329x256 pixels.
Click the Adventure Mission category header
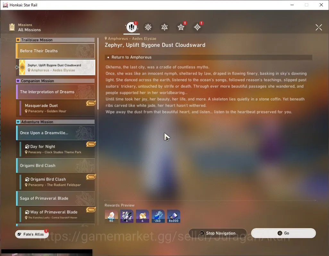click(x=55, y=122)
